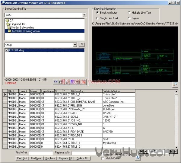181x163 pixels.
Task: Uncheck the ATTEXT.dwg file checkbox
Action: click(x=7, y=50)
